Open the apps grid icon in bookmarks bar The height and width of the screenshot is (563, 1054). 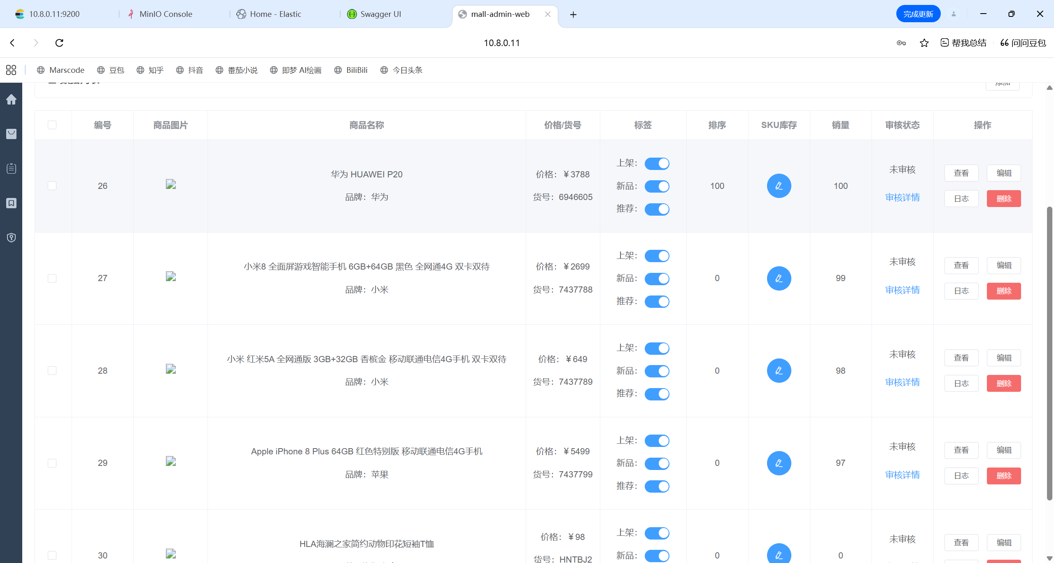click(11, 70)
